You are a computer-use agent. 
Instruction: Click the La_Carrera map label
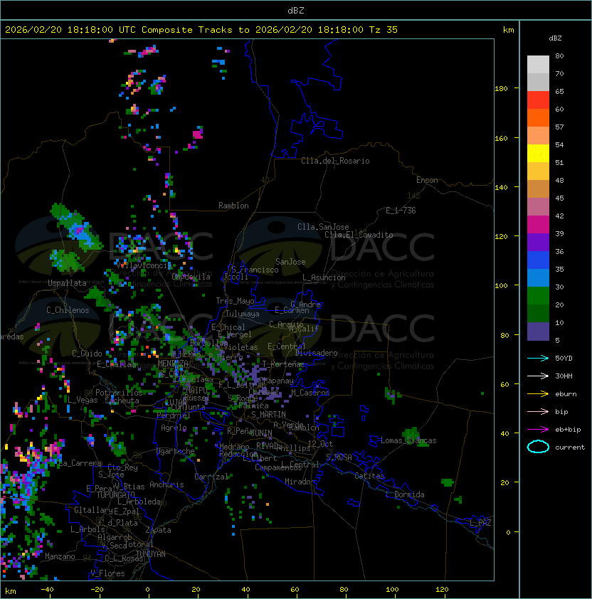(80, 463)
